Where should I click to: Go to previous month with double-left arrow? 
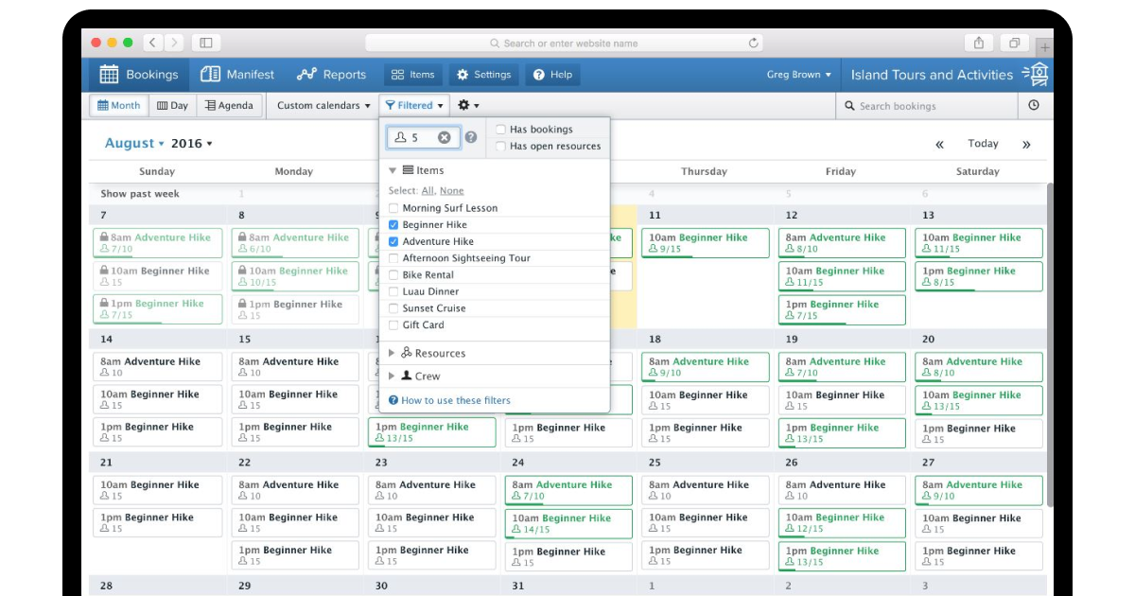[x=939, y=145]
